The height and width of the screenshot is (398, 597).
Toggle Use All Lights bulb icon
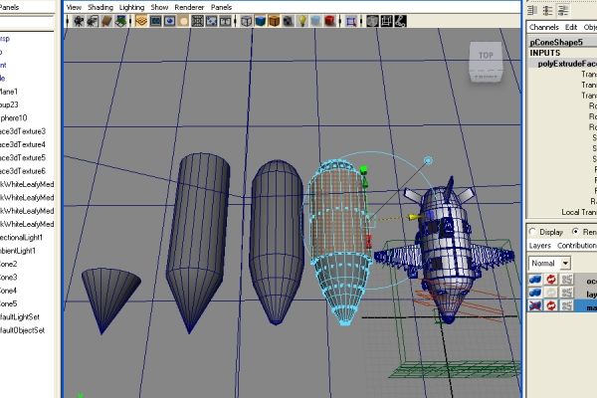pos(302,21)
